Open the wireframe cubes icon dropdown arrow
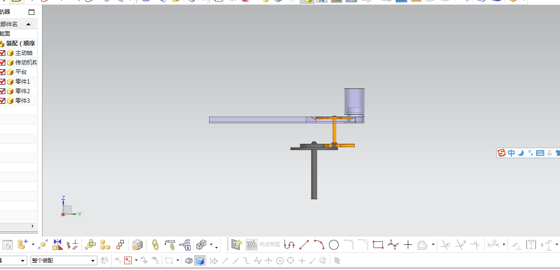Screen dimensions: 560x270 211,245
